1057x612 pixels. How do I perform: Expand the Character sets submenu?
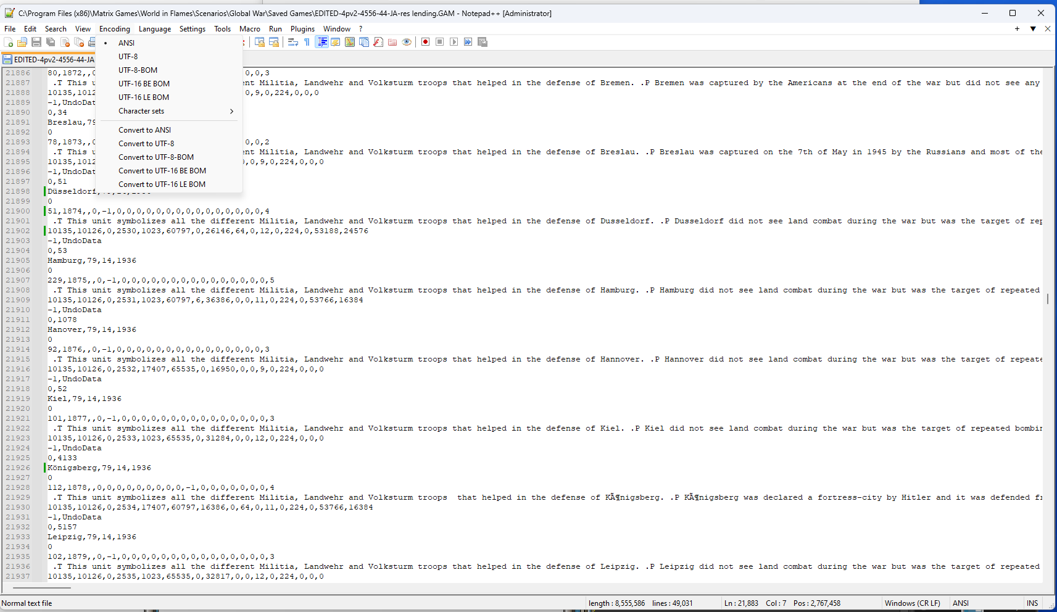169,111
